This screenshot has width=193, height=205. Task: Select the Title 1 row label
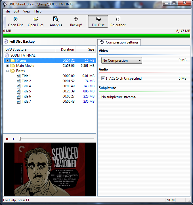coord(26,76)
